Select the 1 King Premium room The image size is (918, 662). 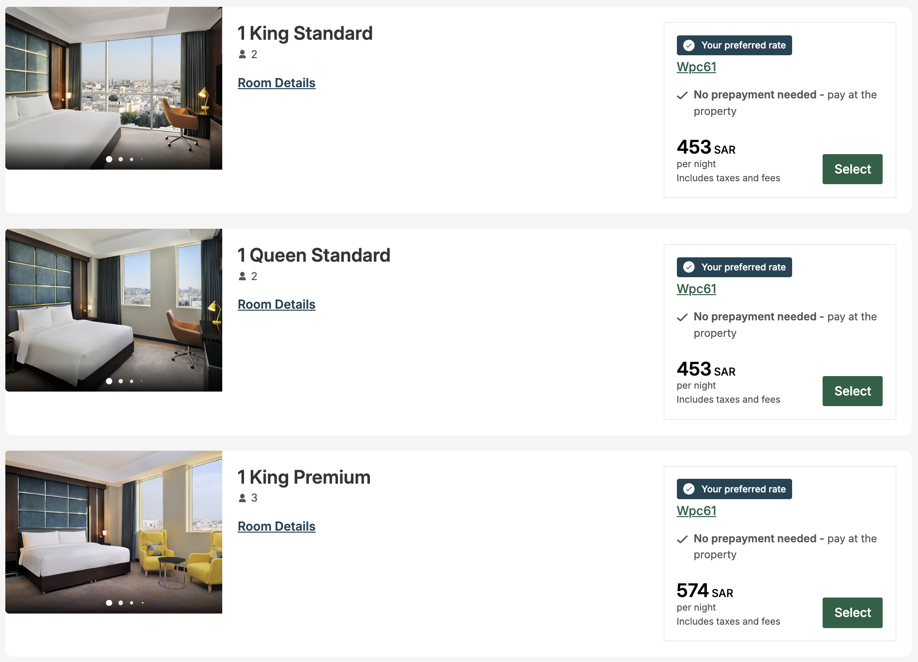coord(852,613)
